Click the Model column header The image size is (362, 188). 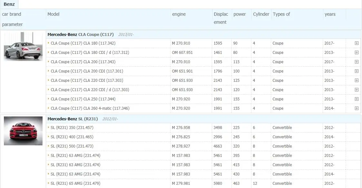[53, 14]
